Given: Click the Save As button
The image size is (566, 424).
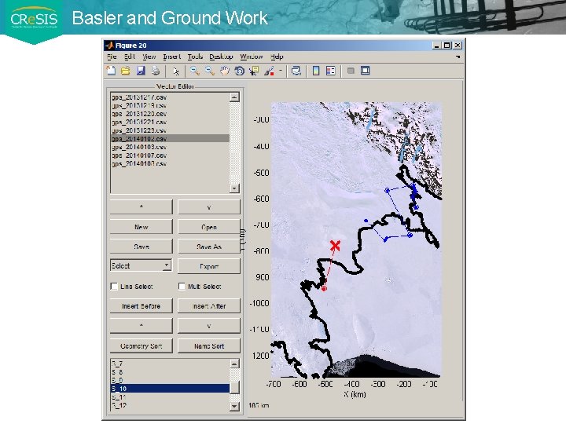Looking at the screenshot, I should [x=209, y=247].
